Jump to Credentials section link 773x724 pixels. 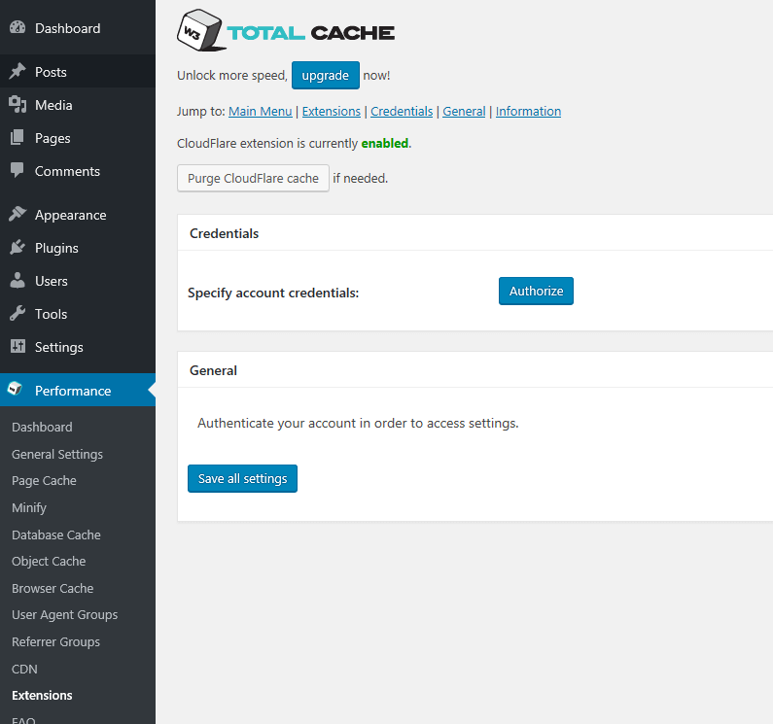click(402, 112)
